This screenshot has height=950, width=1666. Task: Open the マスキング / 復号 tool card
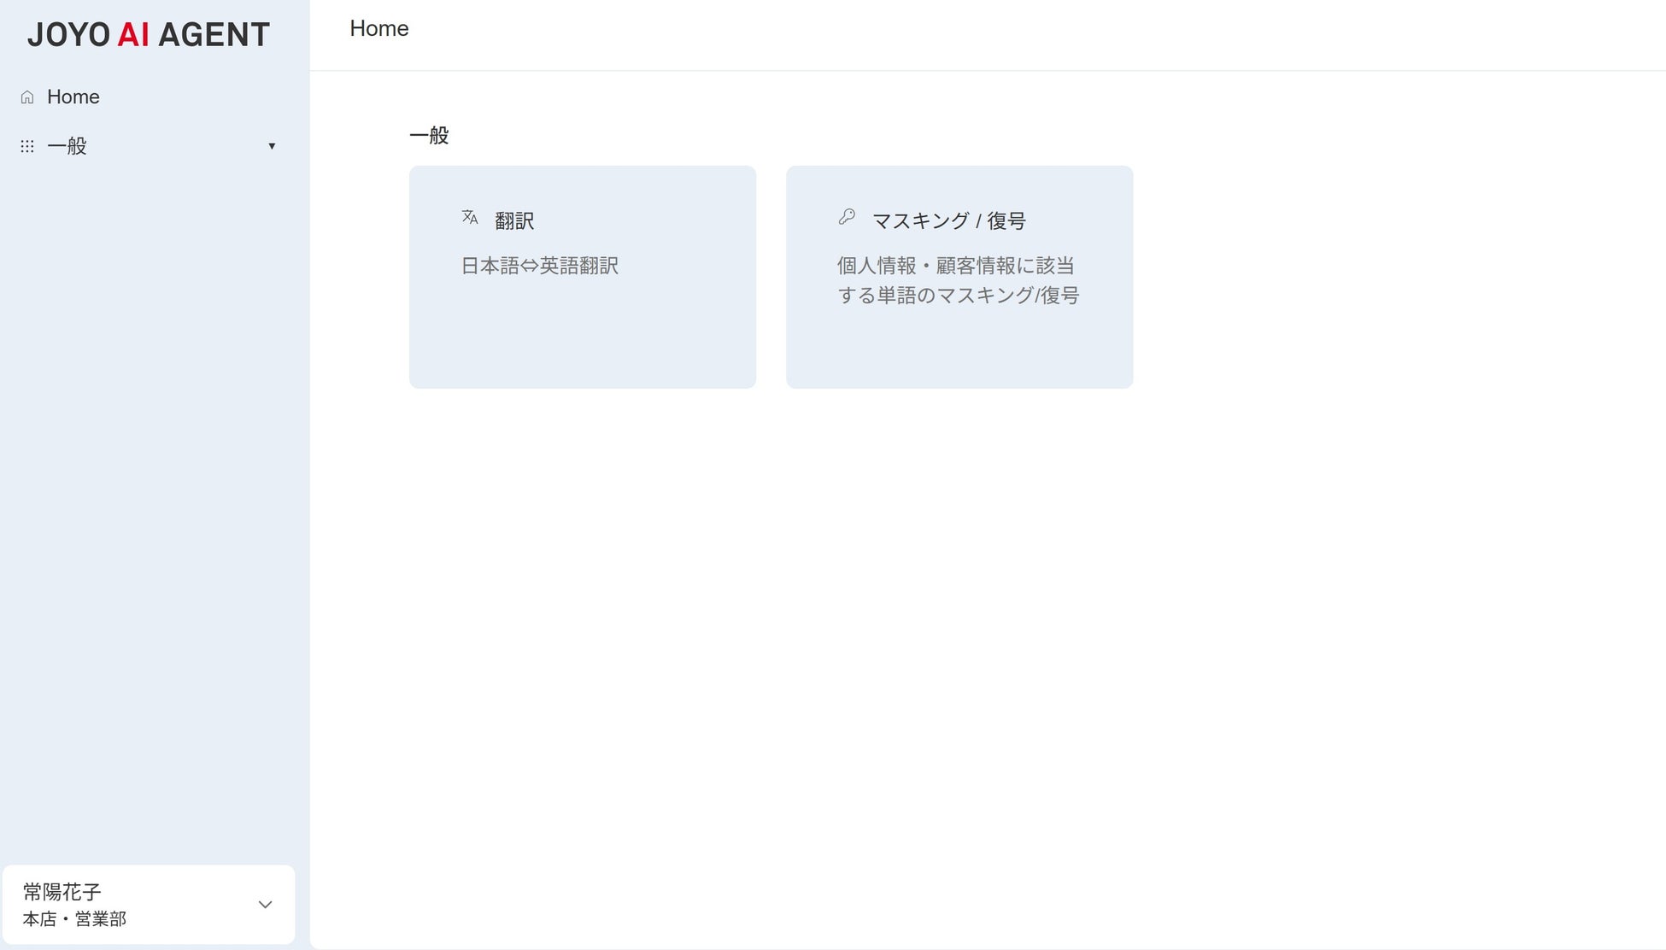959,276
